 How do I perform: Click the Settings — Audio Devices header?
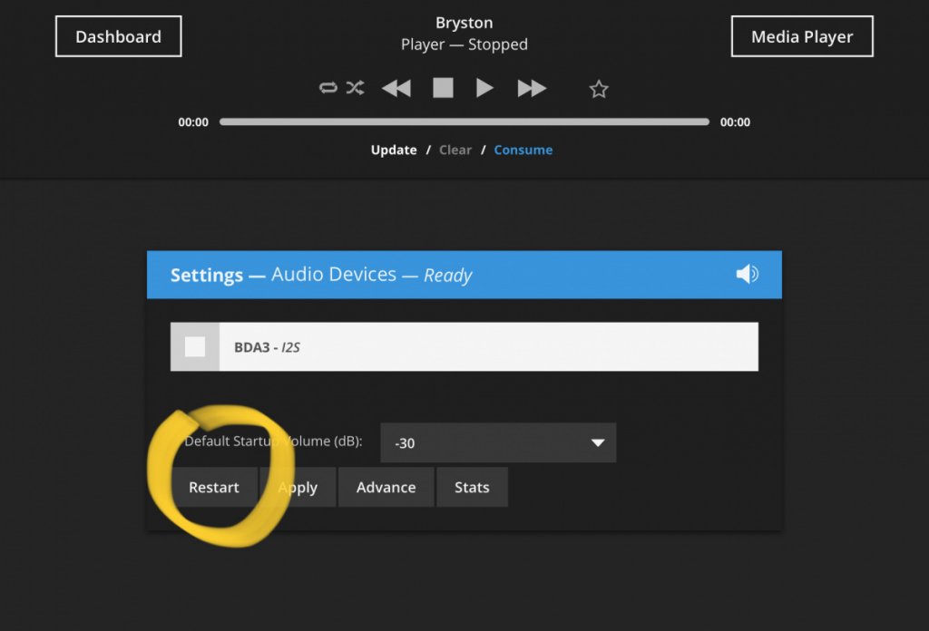(x=464, y=275)
